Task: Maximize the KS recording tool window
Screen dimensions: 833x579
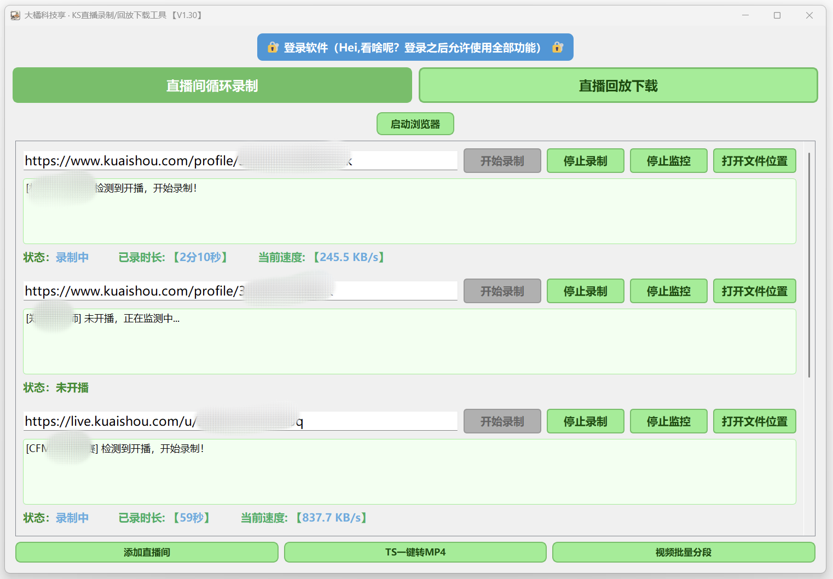Action: (x=777, y=15)
